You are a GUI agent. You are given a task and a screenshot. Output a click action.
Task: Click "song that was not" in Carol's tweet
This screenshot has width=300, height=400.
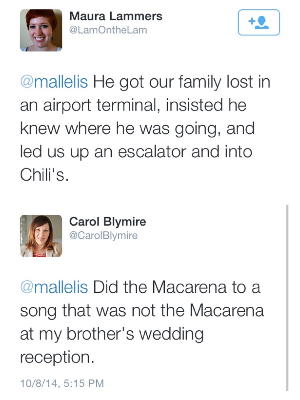click(87, 311)
